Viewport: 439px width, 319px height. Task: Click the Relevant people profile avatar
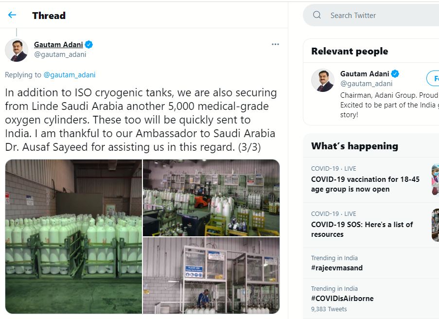323,80
